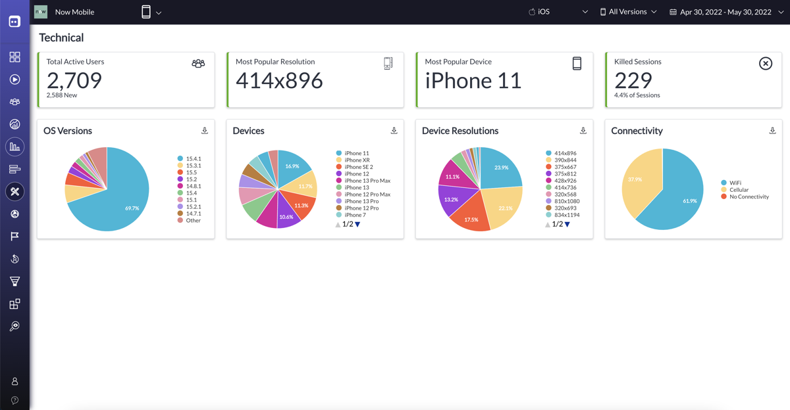Click the app logo at the sidebar top
Image resolution: width=790 pixels, height=410 pixels.
pos(14,21)
